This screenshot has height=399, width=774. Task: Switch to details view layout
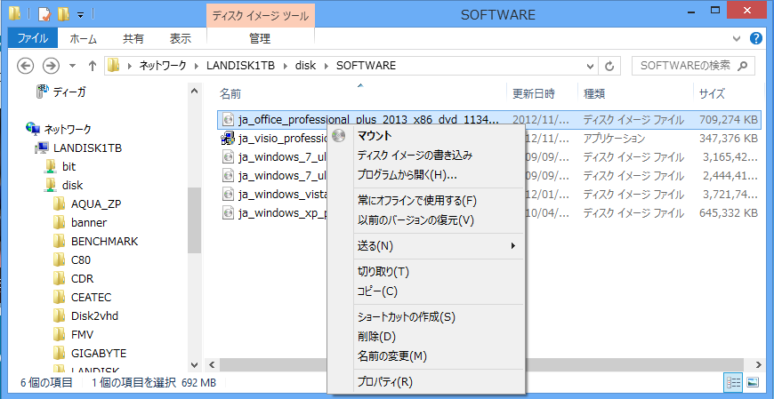pos(734,382)
